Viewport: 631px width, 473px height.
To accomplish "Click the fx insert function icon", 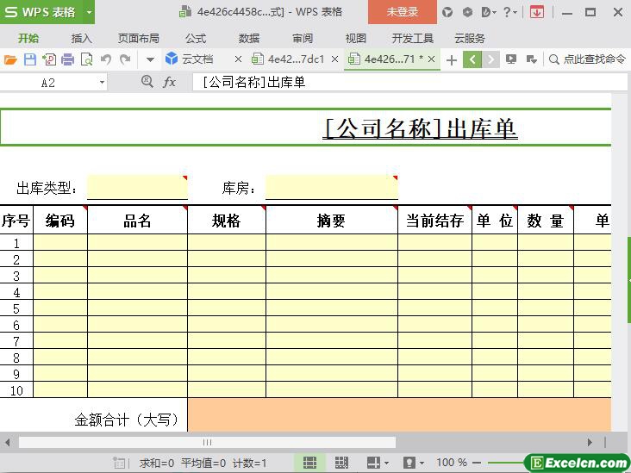I will (x=170, y=82).
